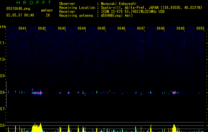Click the timestamp 02.05.31 06:40

tap(20, 15)
